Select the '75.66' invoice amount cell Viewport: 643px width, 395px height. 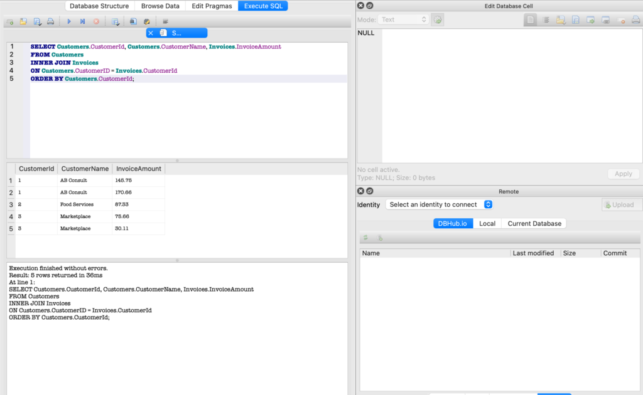coord(139,216)
